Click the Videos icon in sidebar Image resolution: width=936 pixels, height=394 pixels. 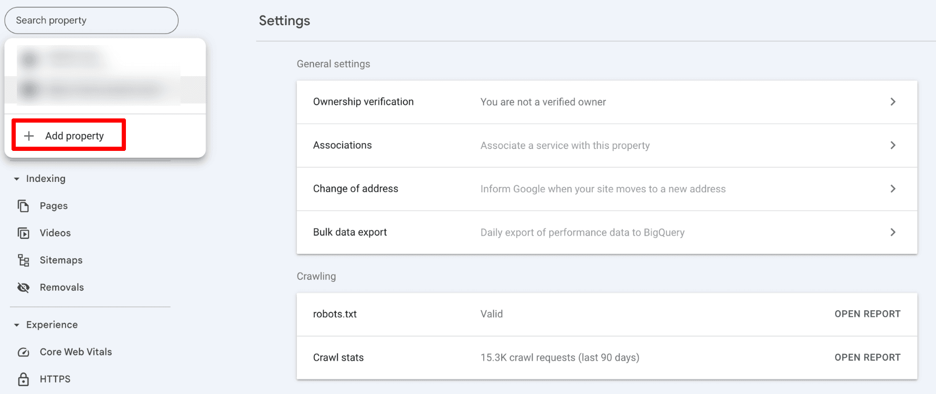click(x=23, y=233)
